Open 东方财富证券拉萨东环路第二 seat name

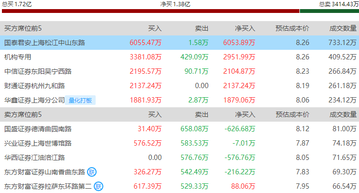point(48,186)
